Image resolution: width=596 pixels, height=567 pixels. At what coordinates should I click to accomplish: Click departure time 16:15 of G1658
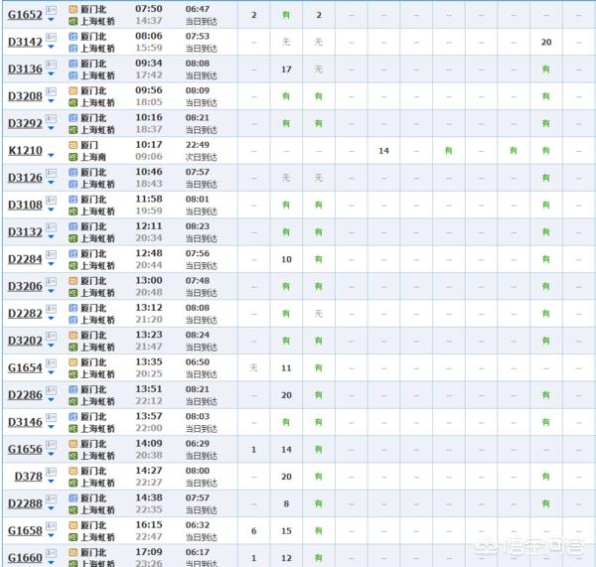[149, 524]
